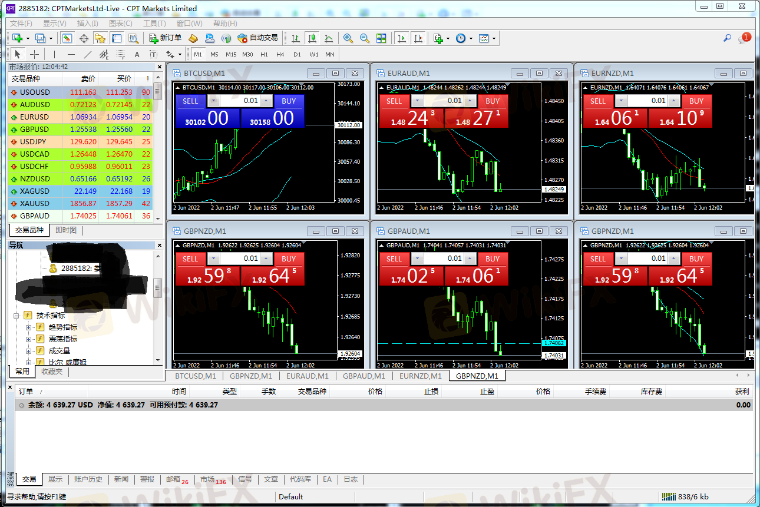This screenshot has width=760, height=507.
Task: Open Profiles dropdown arrow
Action: [51, 38]
